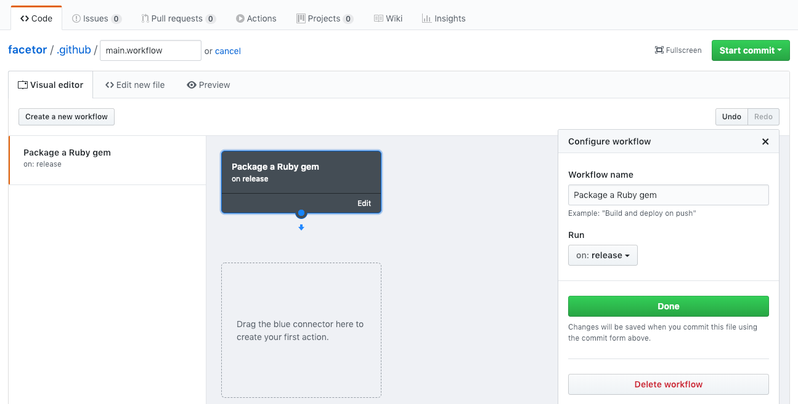Click the blue connector dot
The image size is (798, 404).
click(301, 213)
